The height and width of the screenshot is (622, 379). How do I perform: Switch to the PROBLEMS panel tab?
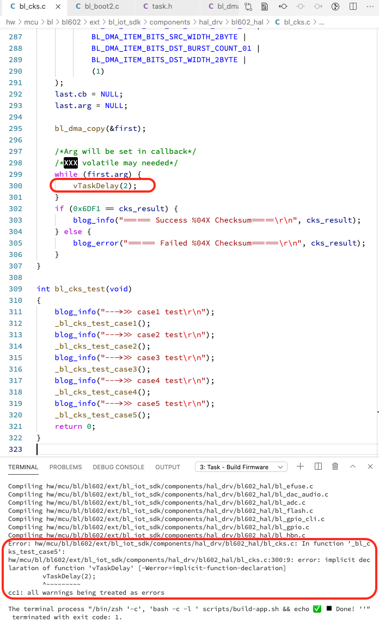coord(65,467)
